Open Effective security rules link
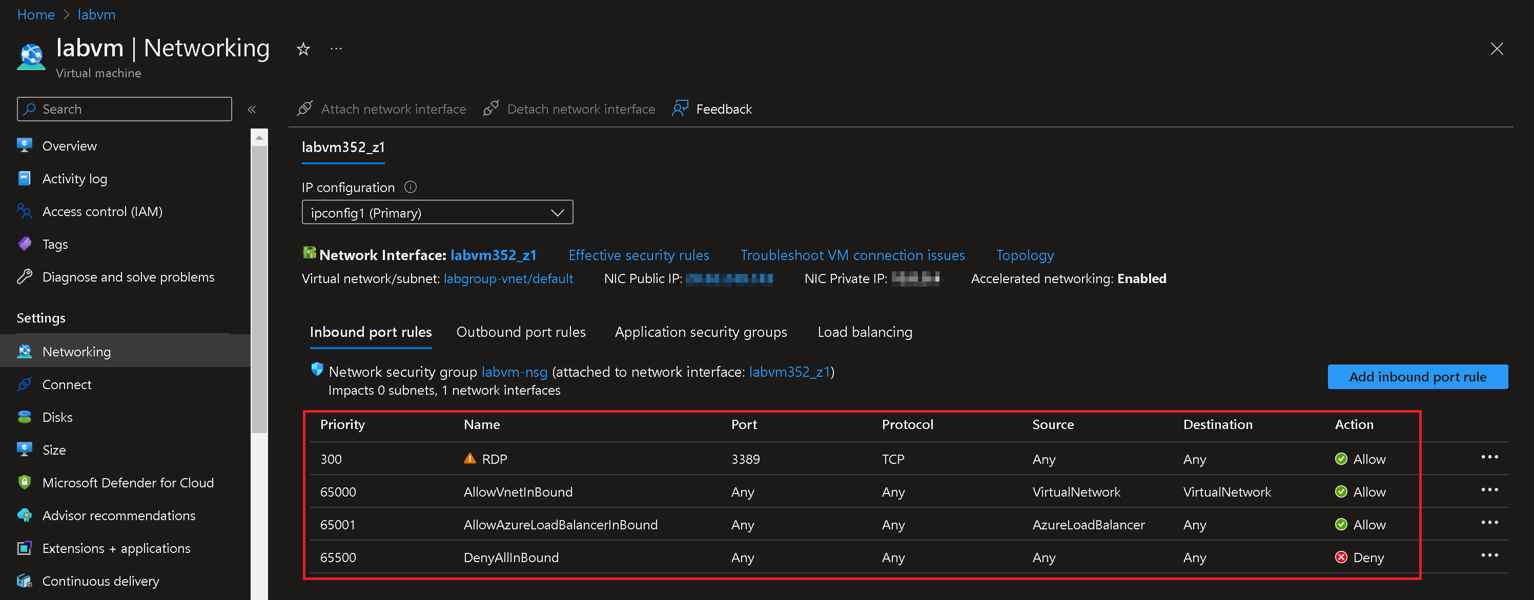This screenshot has width=1534, height=600. [x=639, y=255]
